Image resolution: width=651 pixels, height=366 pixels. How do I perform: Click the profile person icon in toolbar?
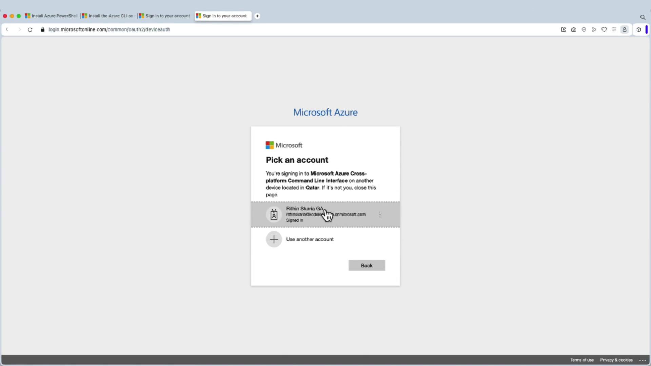624,29
